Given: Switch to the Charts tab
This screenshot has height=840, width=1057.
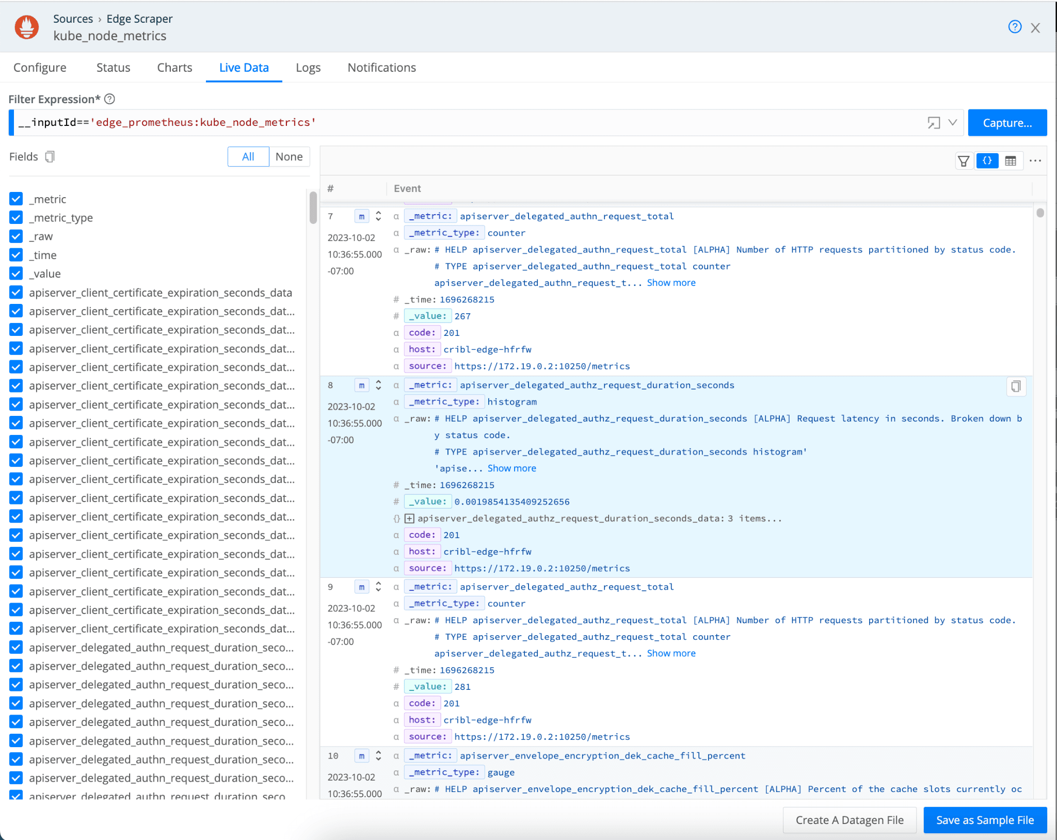Looking at the screenshot, I should click(x=174, y=68).
